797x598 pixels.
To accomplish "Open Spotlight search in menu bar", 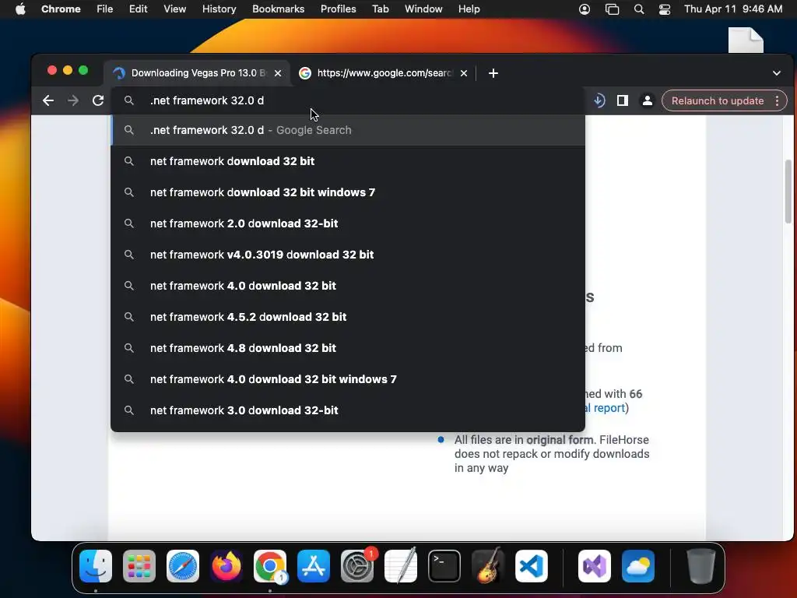I will pos(639,9).
